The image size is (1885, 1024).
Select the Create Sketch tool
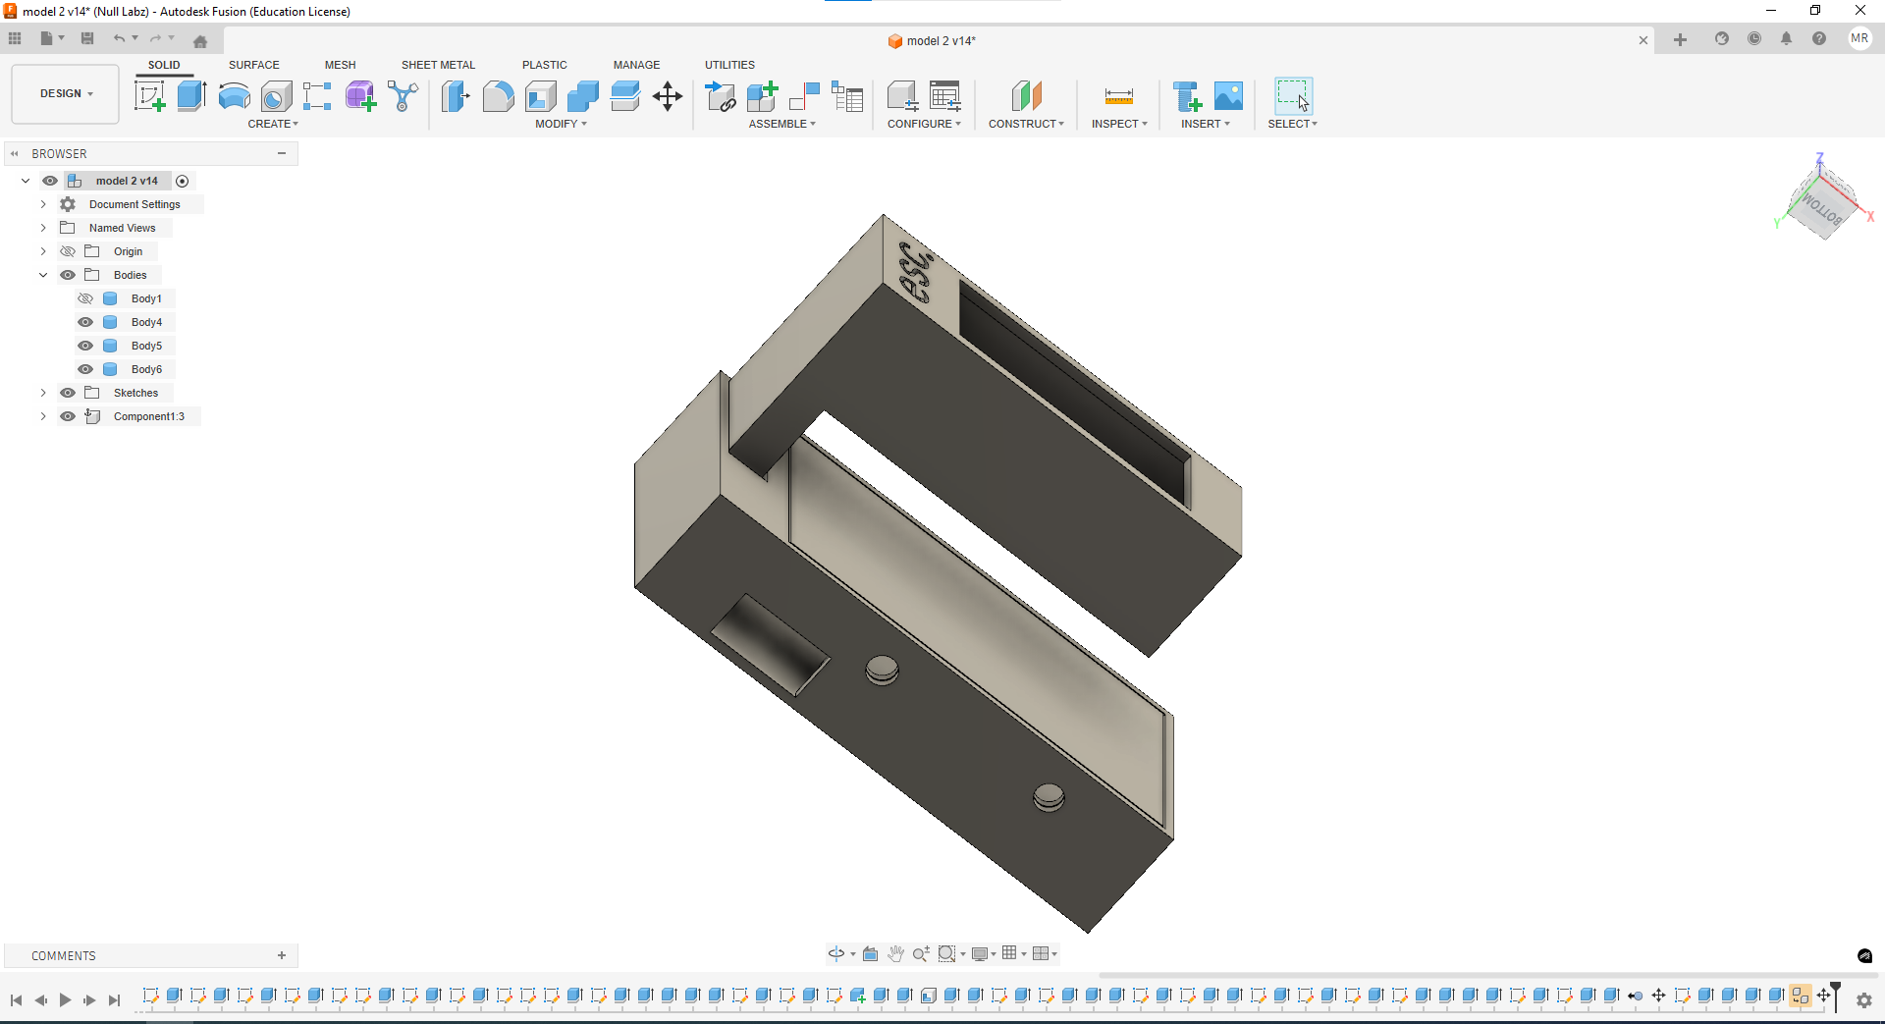click(149, 96)
